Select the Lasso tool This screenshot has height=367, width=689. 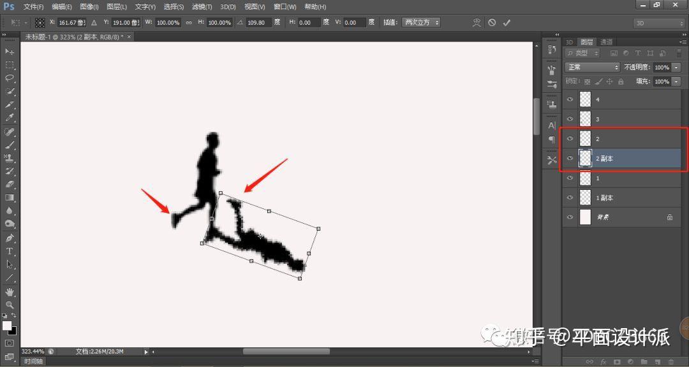[x=9, y=78]
